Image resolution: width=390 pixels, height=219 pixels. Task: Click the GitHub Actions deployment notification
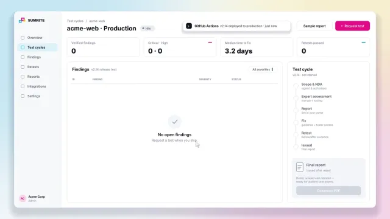pos(236,26)
